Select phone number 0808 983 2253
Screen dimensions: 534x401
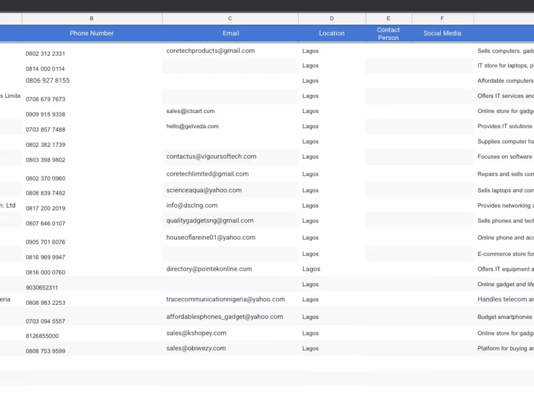(45, 303)
